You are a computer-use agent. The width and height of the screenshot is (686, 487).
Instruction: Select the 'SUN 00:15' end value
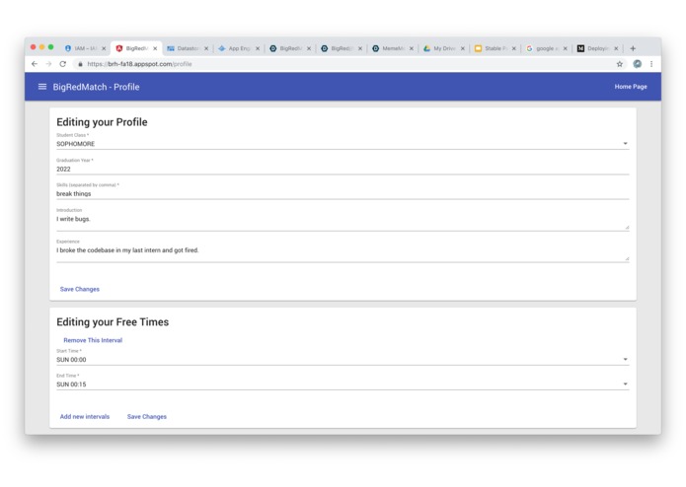point(71,384)
